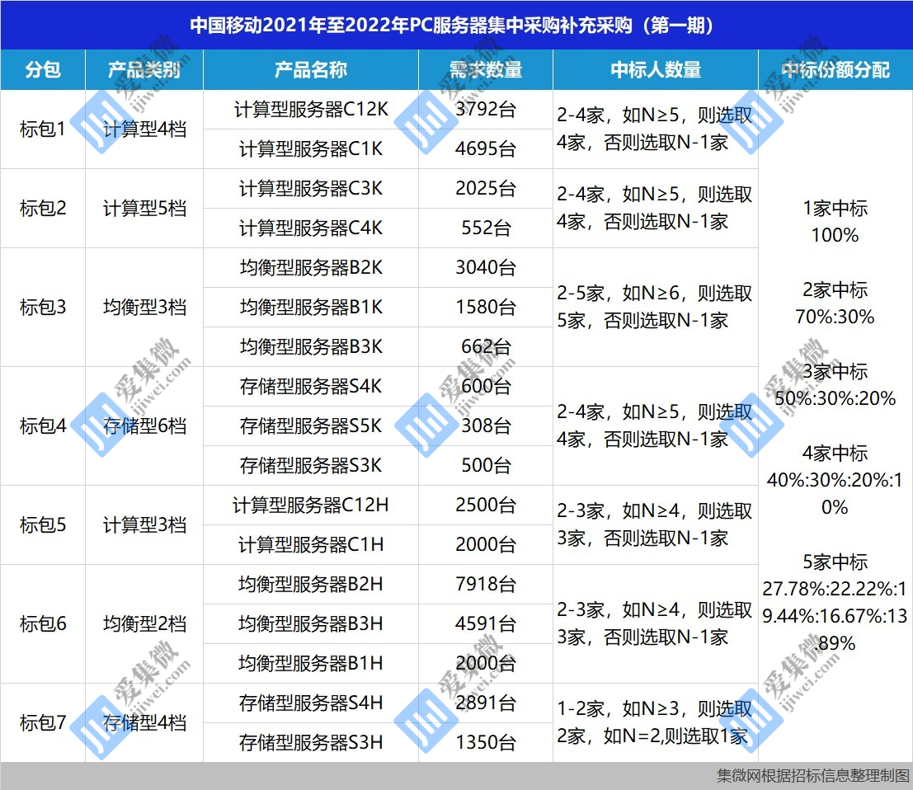
Task: Click the table title 中国移动2021年至2022年PC服务器集中采购补充采购
Action: coord(451,26)
